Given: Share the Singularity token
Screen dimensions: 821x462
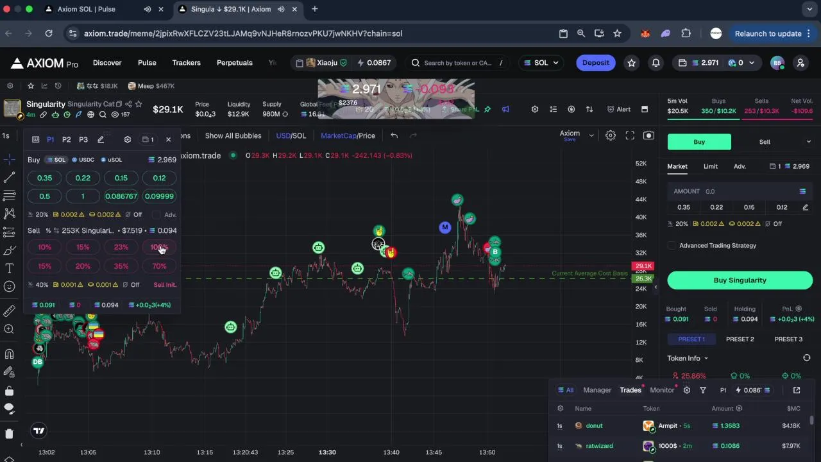Looking at the screenshot, I should pos(128,104).
